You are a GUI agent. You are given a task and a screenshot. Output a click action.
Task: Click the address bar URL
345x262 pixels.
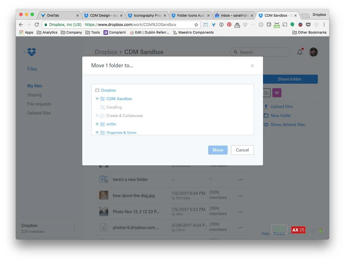click(131, 25)
